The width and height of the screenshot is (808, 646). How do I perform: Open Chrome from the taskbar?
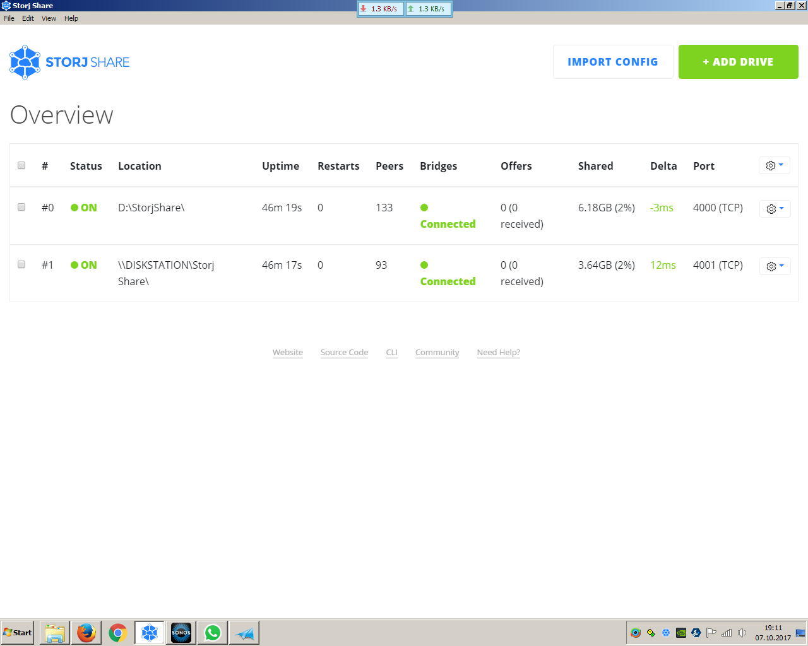click(118, 633)
